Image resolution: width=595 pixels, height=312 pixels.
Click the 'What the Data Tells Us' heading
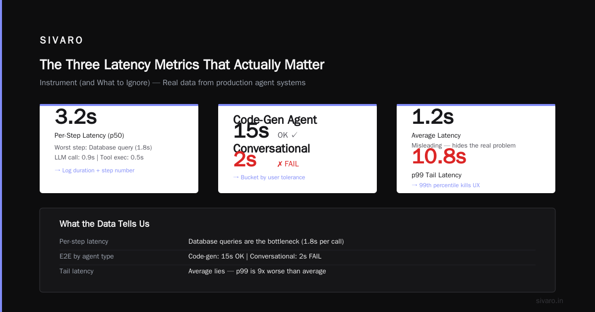point(105,224)
